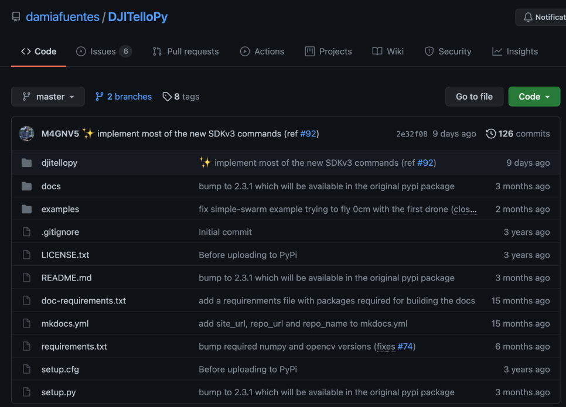Open the M4GNV5 author link
This screenshot has width=566, height=407.
click(x=60, y=134)
